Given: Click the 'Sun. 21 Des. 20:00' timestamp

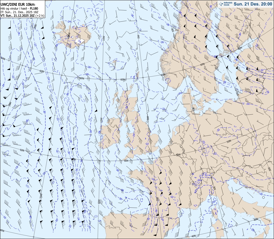Looking at the screenshot, I should pyautogui.click(x=253, y=4).
